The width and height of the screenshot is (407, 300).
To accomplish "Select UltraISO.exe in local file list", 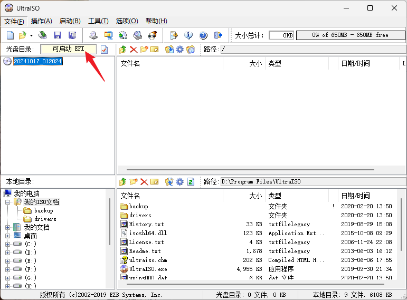I will (148, 269).
